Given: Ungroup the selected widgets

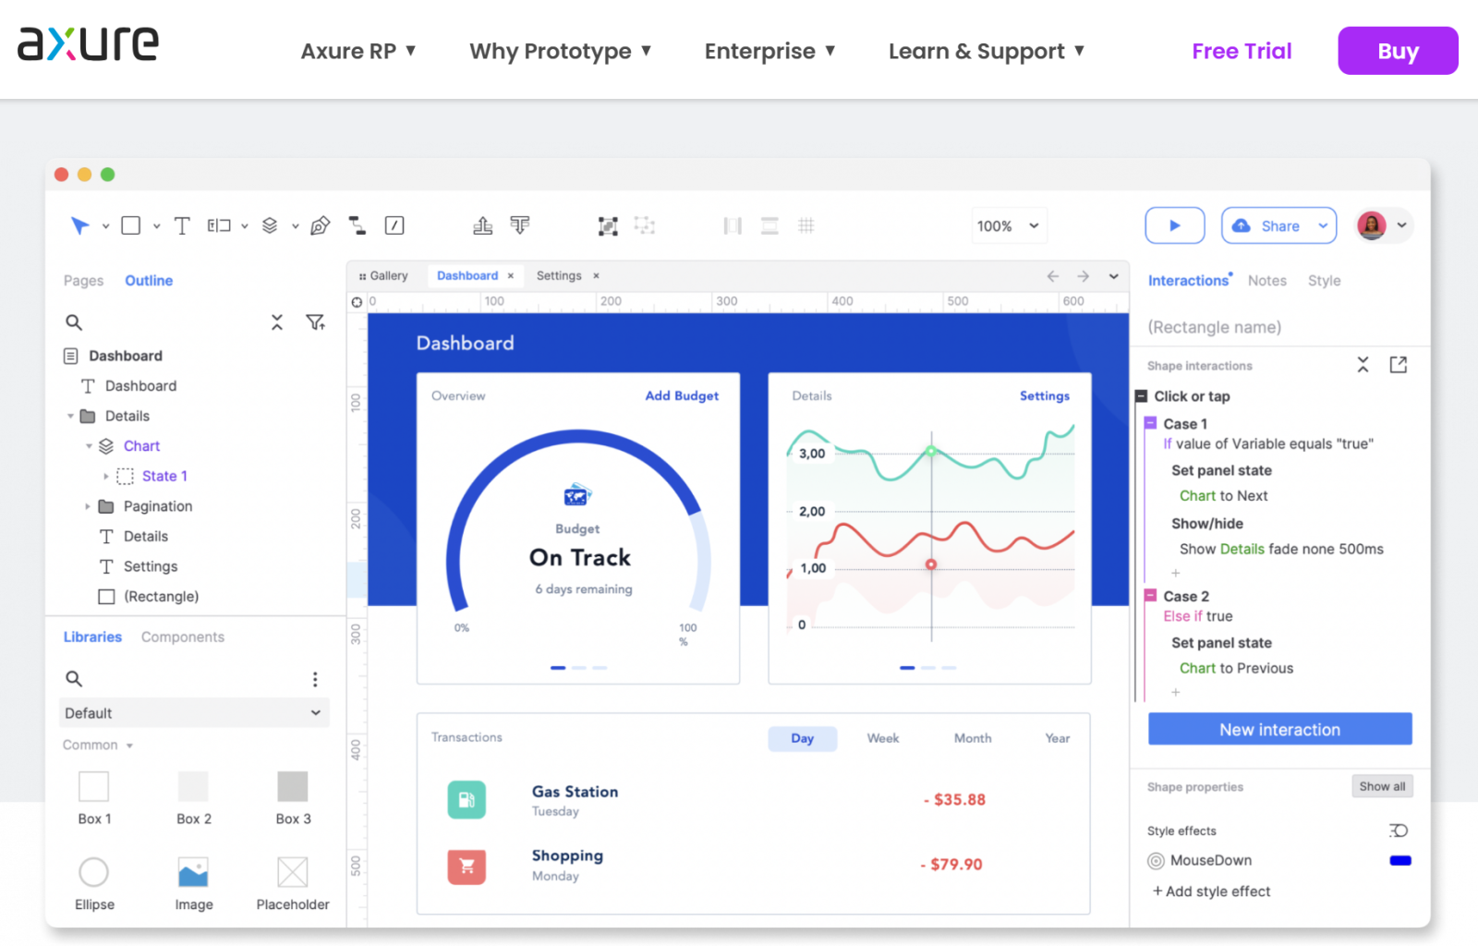Looking at the screenshot, I should (x=645, y=225).
